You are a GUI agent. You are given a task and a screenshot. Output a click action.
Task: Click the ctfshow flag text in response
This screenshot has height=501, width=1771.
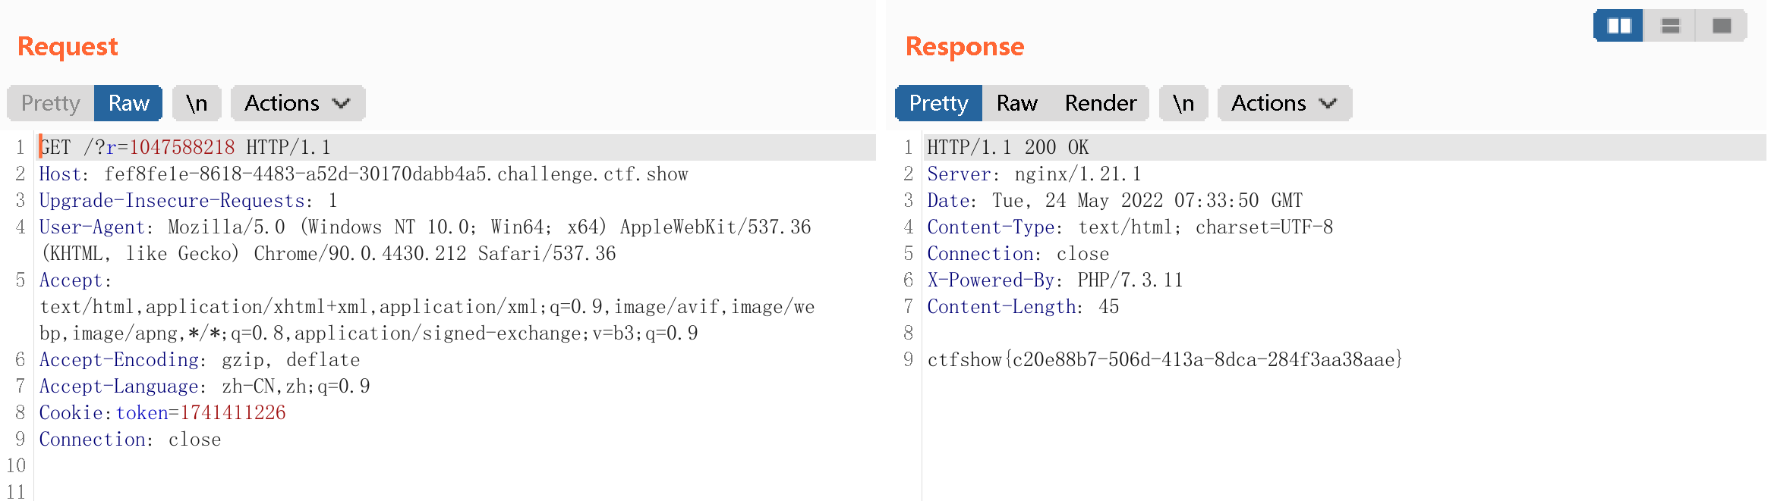click(x=1164, y=359)
